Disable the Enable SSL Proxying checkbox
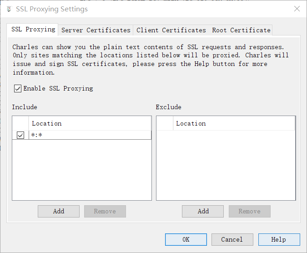Viewport: 307px width, 253px height. tap(18, 88)
